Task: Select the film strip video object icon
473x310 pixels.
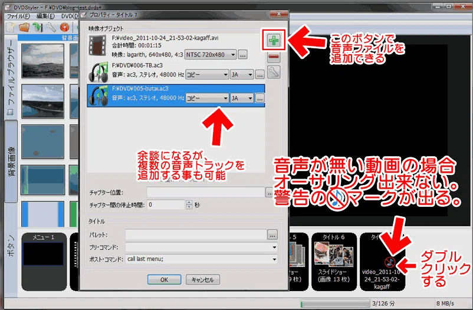Action: click(98, 45)
